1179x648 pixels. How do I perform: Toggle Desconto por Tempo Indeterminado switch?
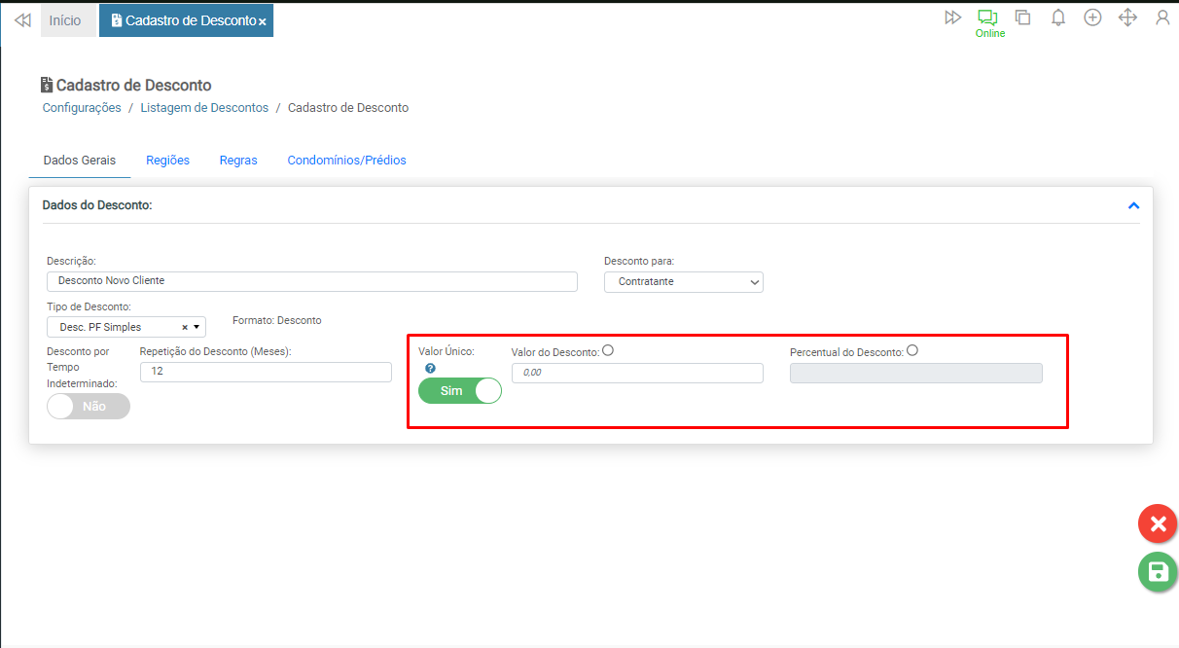click(x=89, y=407)
